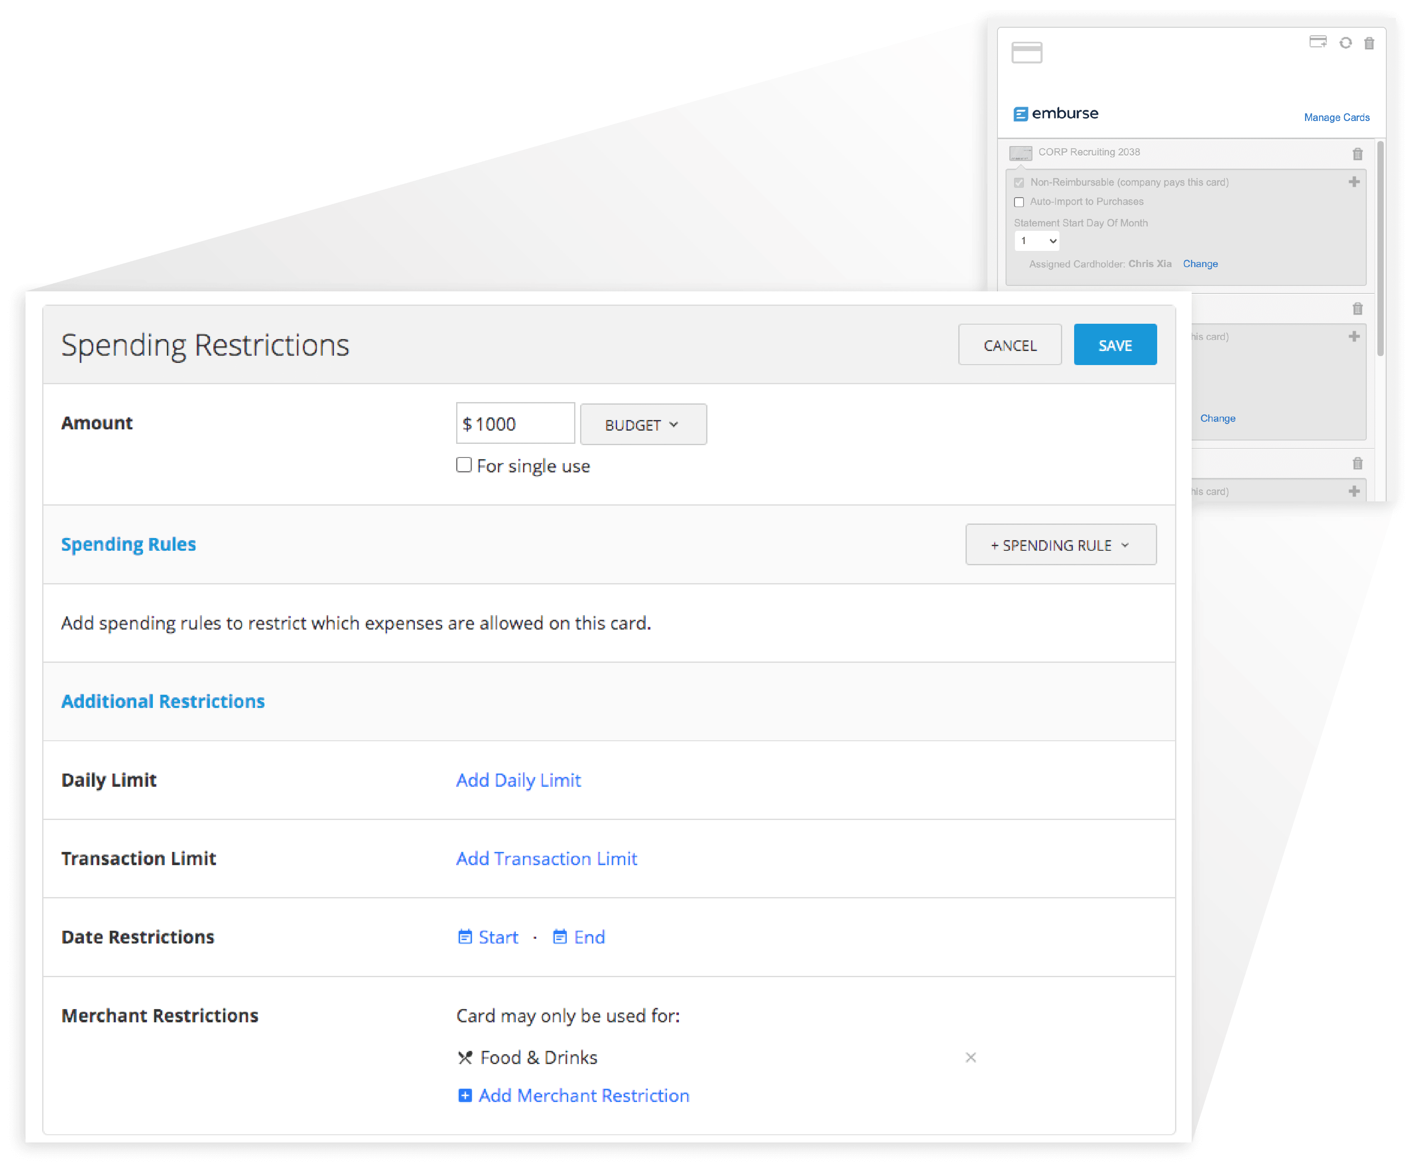Remove the Food & Drinks merchant restriction
The width and height of the screenshot is (1414, 1168).
(971, 1057)
